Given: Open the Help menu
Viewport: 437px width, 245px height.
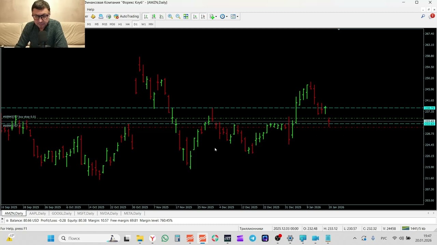Looking at the screenshot, I should coord(90,10).
